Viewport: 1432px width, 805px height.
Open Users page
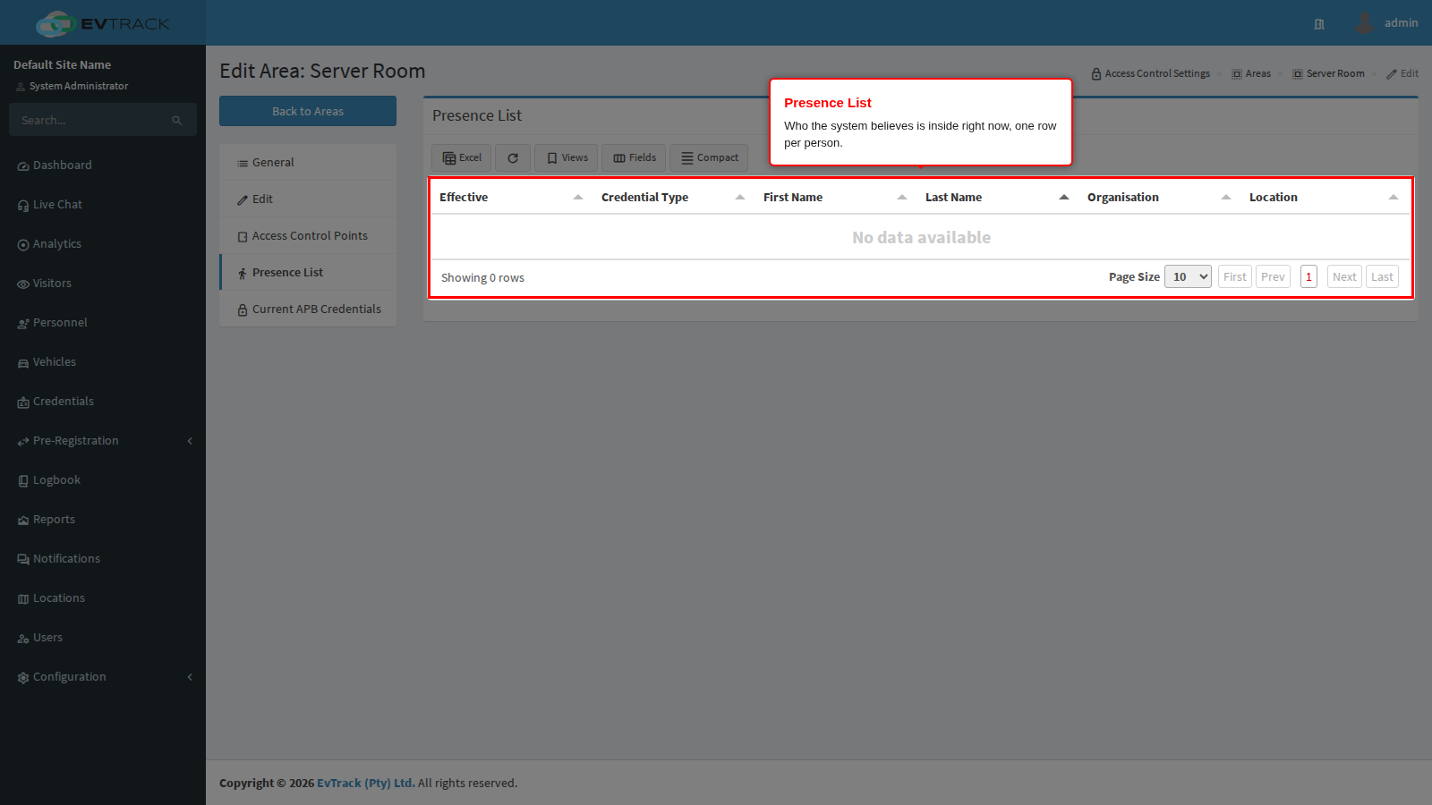click(103, 638)
